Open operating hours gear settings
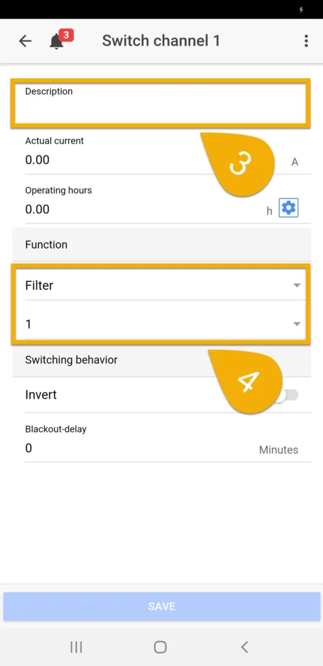 pyautogui.click(x=289, y=208)
